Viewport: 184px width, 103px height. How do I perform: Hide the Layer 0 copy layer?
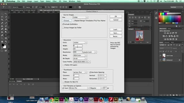pyautogui.click(x=160, y=56)
